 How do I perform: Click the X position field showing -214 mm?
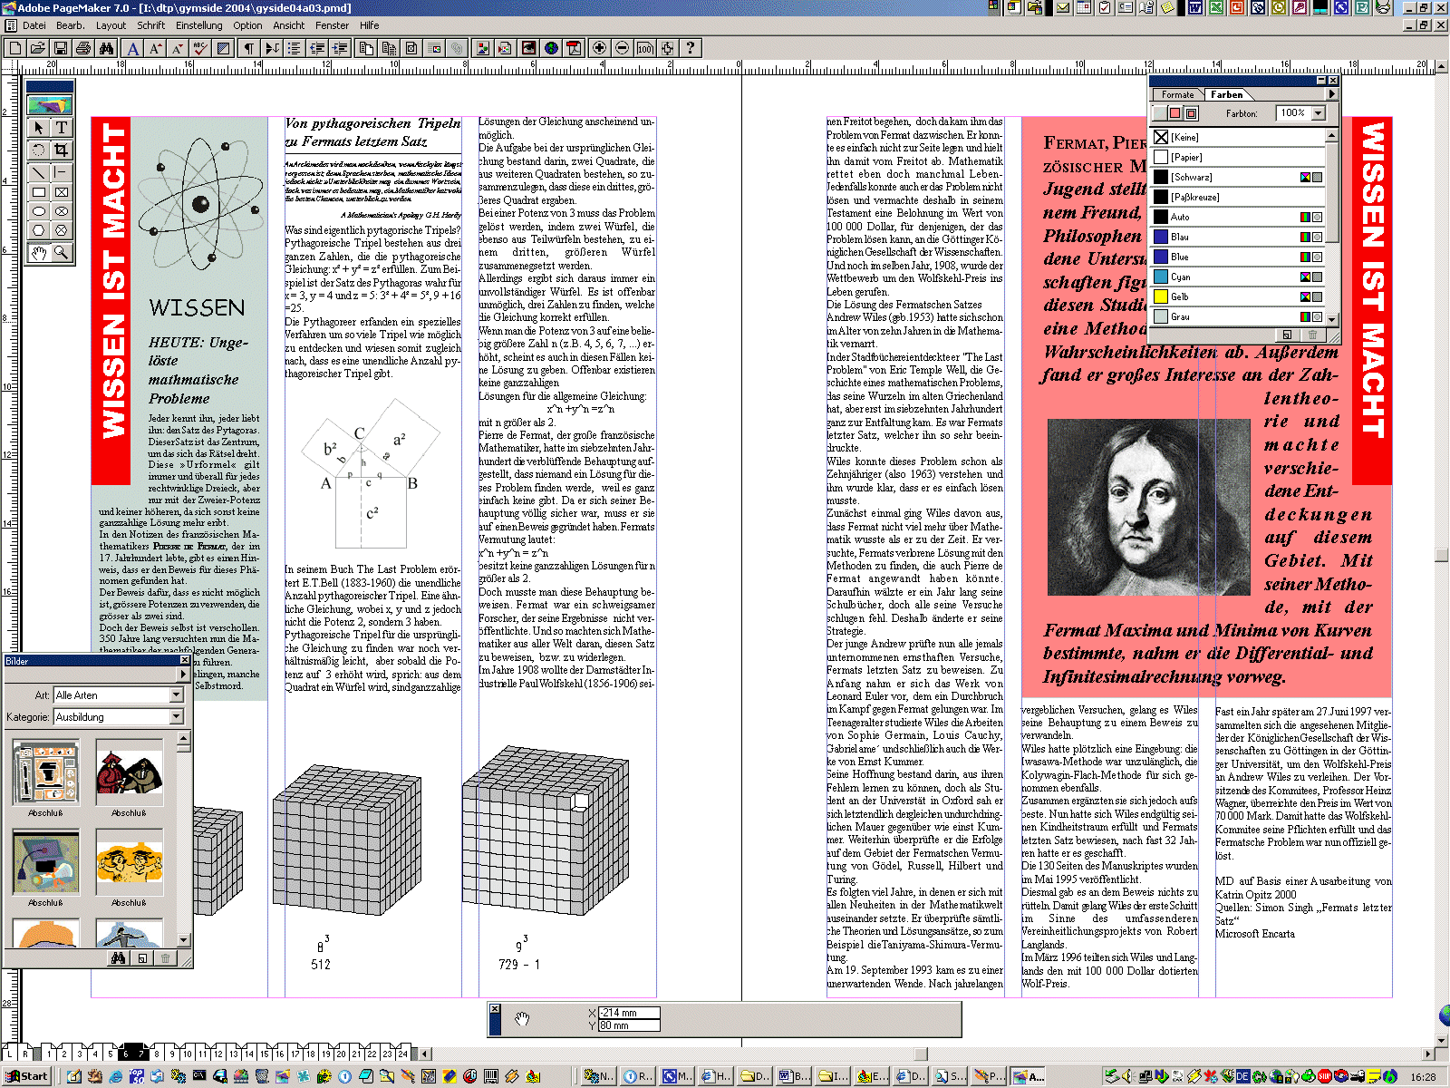[x=628, y=1013]
